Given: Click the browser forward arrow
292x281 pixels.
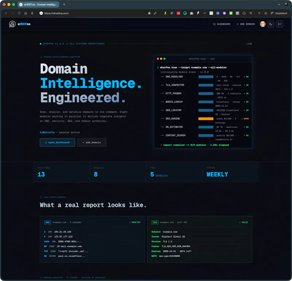Looking at the screenshot, I should coord(12,13).
